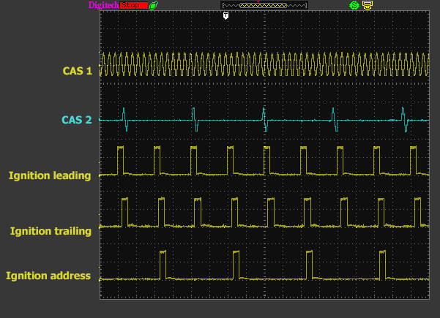Click the CAS 2 channel label

[77, 120]
